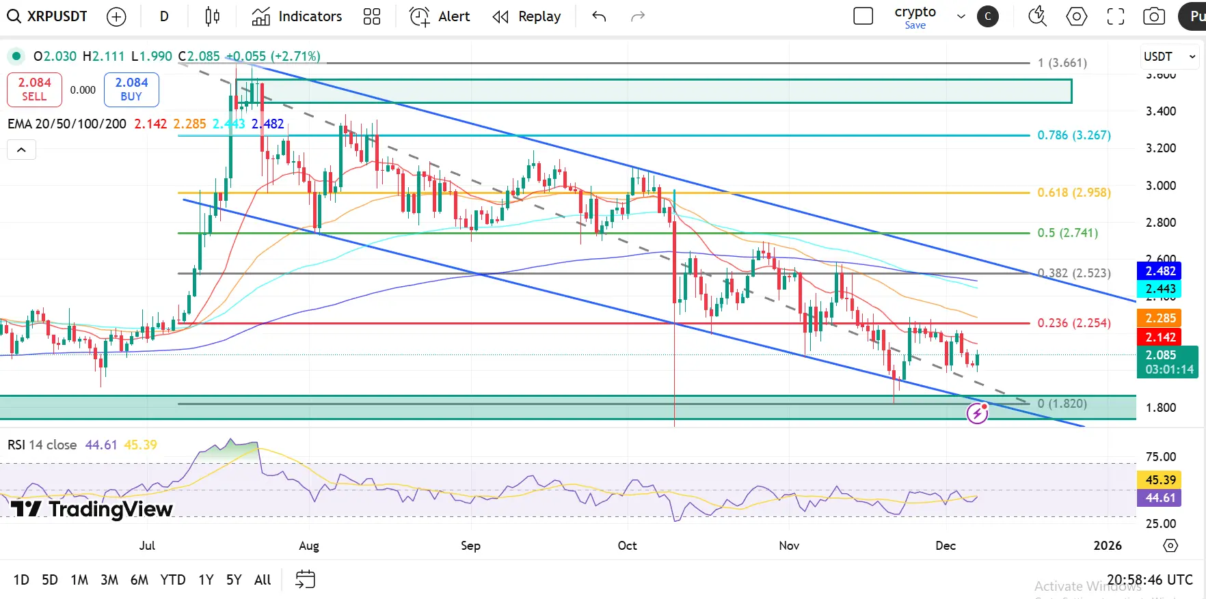The height and width of the screenshot is (599, 1206).
Task: Click the market status green dot
Action: pyautogui.click(x=16, y=56)
